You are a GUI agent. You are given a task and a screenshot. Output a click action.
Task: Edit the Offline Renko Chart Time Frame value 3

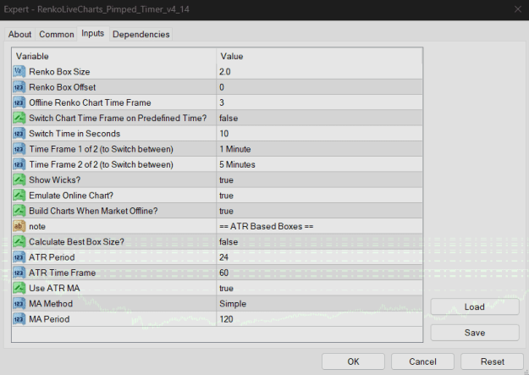point(319,102)
